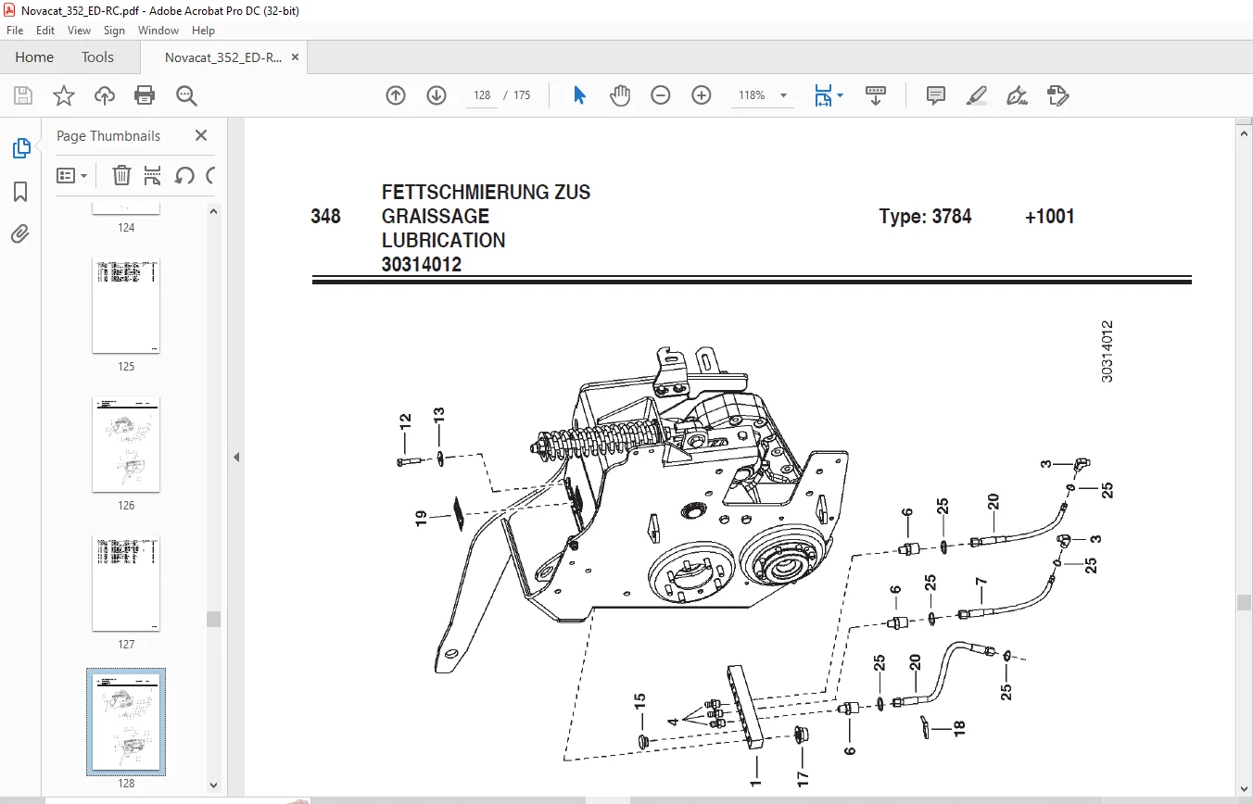Add a comment with the sticky note icon
Image resolution: width=1253 pixels, height=804 pixels.
pyautogui.click(x=936, y=95)
